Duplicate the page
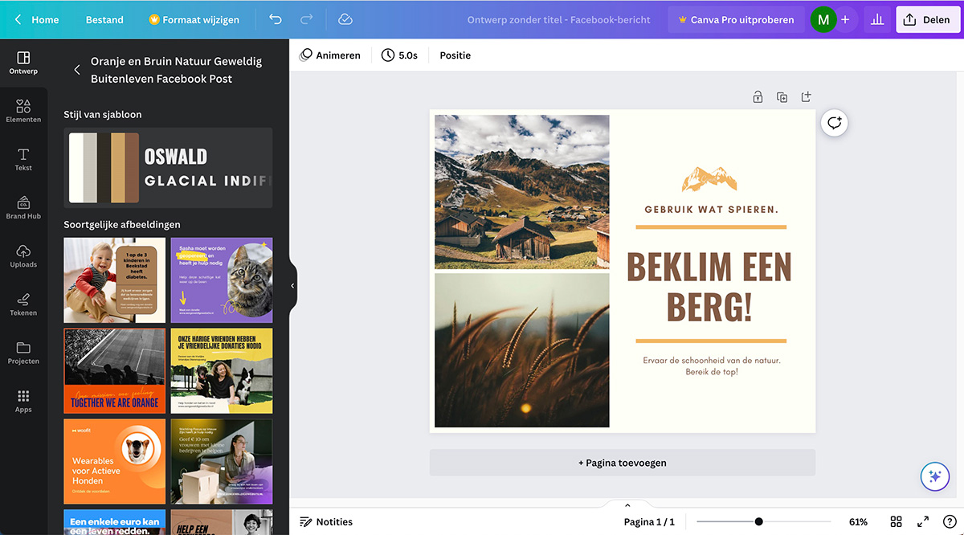 tap(782, 97)
